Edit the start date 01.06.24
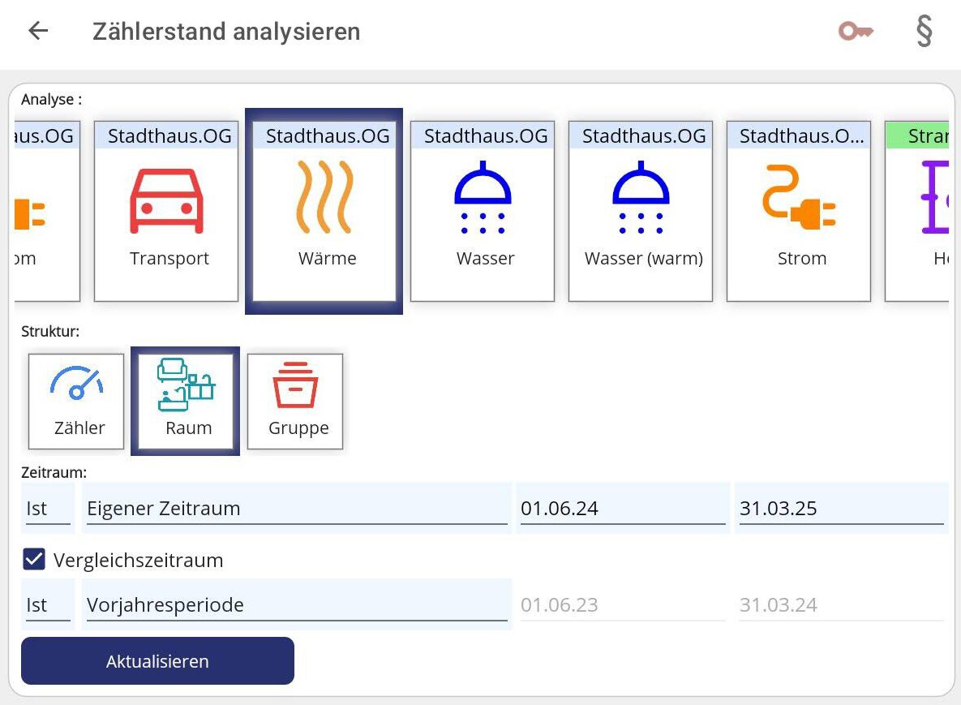The height and width of the screenshot is (705, 961). tap(622, 509)
